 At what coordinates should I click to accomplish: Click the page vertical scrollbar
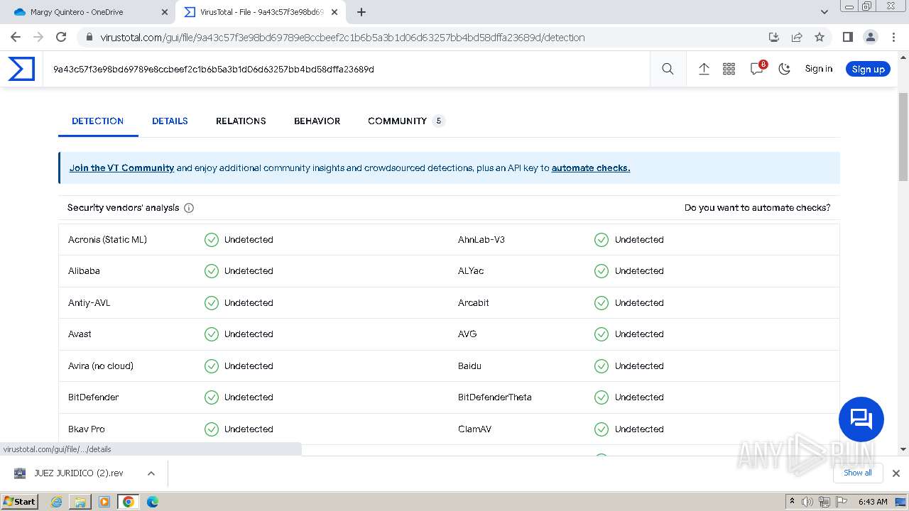[x=903, y=136]
